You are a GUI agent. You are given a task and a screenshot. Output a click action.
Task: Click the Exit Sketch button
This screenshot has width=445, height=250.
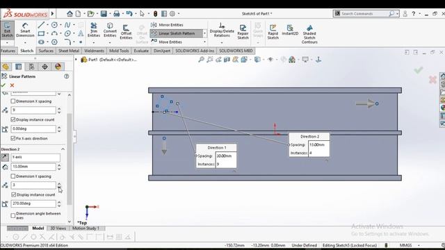(7, 30)
